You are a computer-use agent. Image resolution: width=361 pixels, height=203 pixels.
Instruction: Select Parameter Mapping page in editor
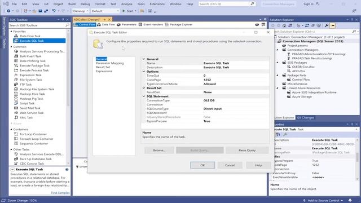[x=110, y=63]
